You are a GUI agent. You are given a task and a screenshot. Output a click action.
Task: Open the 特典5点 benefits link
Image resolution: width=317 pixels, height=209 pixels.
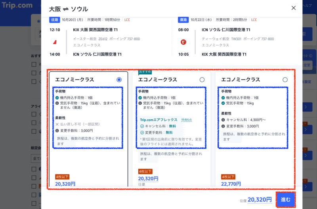click(186, 120)
